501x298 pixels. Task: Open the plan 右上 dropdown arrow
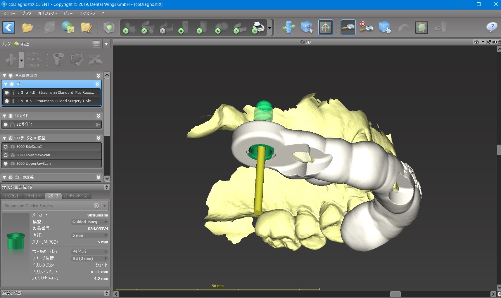pyautogui.click(x=106, y=44)
